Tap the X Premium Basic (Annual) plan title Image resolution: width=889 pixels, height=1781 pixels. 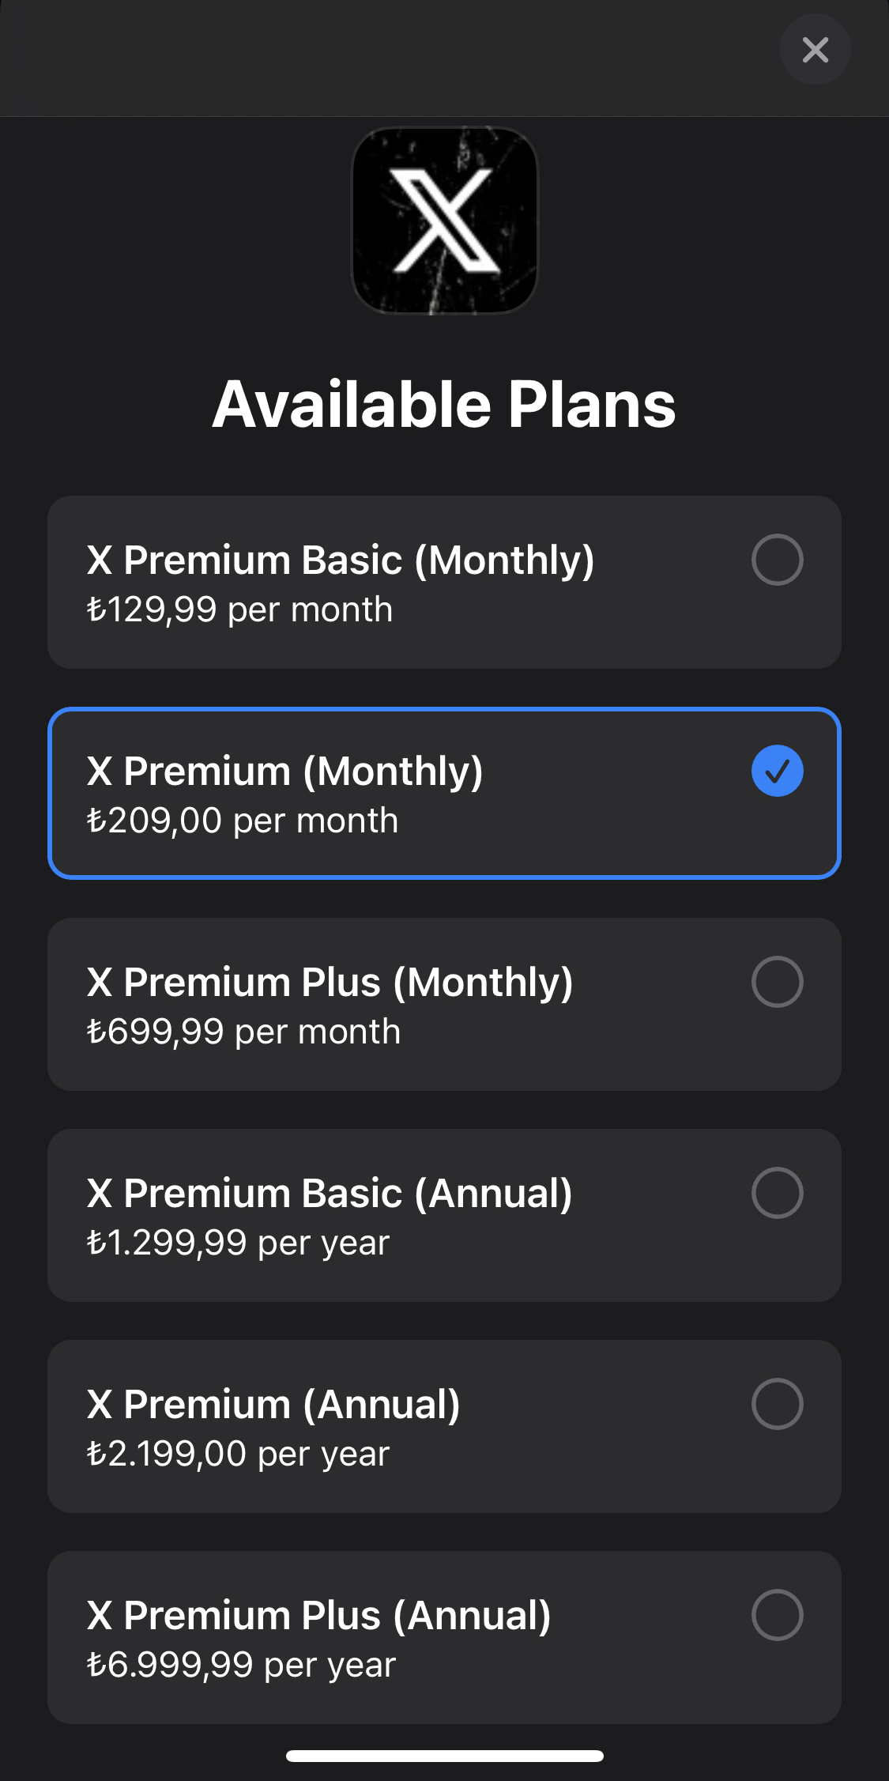[x=329, y=1194]
